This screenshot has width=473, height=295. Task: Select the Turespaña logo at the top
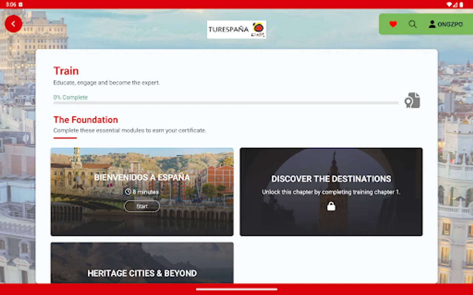[236, 29]
